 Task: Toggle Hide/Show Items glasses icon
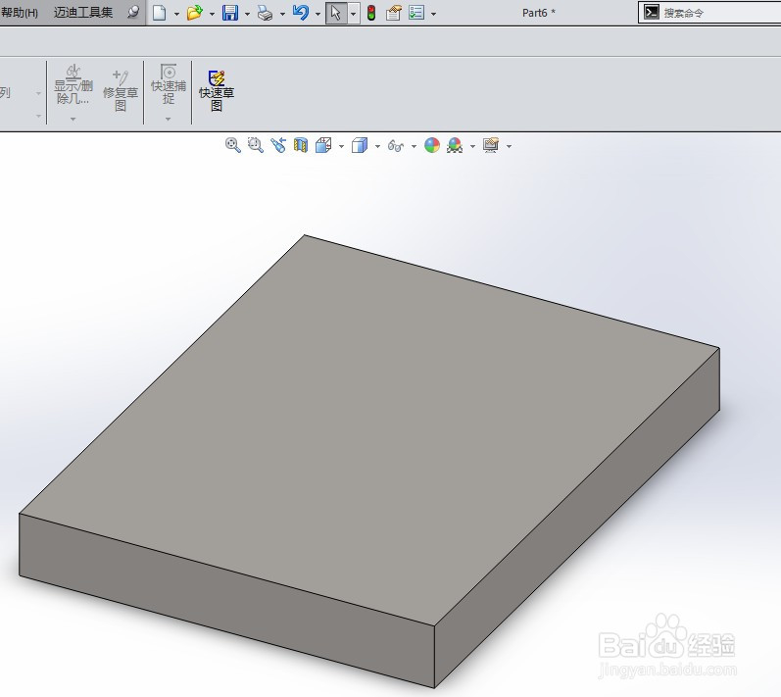(396, 145)
